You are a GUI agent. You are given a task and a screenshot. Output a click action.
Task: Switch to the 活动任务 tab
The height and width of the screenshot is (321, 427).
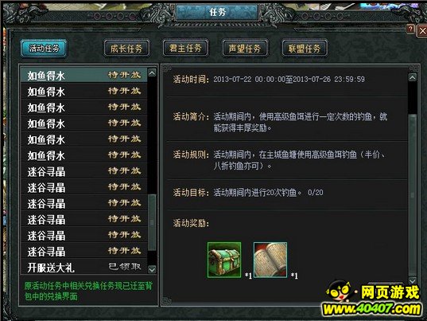[44, 49]
